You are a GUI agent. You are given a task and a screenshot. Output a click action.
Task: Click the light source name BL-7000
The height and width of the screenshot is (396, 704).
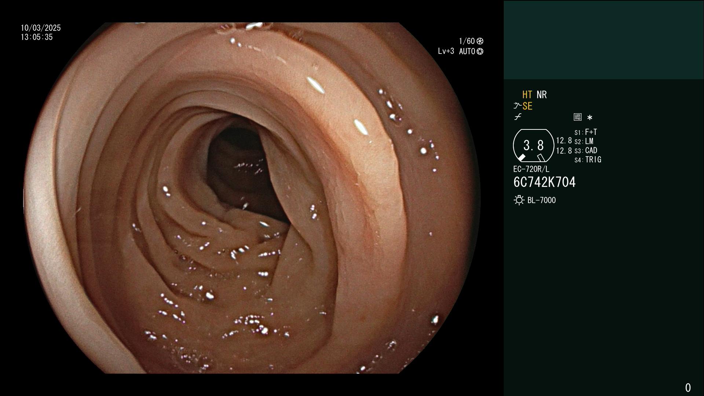point(542,200)
